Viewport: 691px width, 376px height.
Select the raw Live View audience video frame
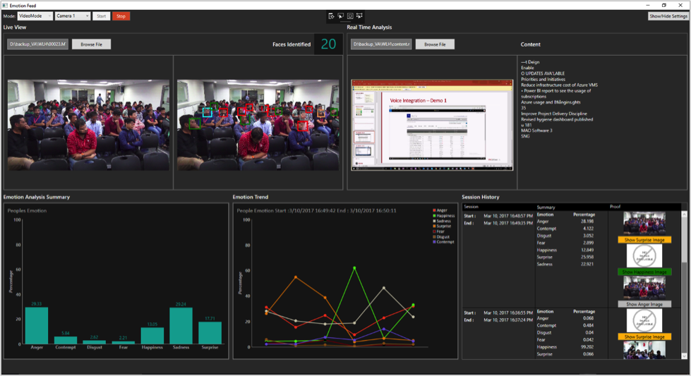(x=88, y=125)
